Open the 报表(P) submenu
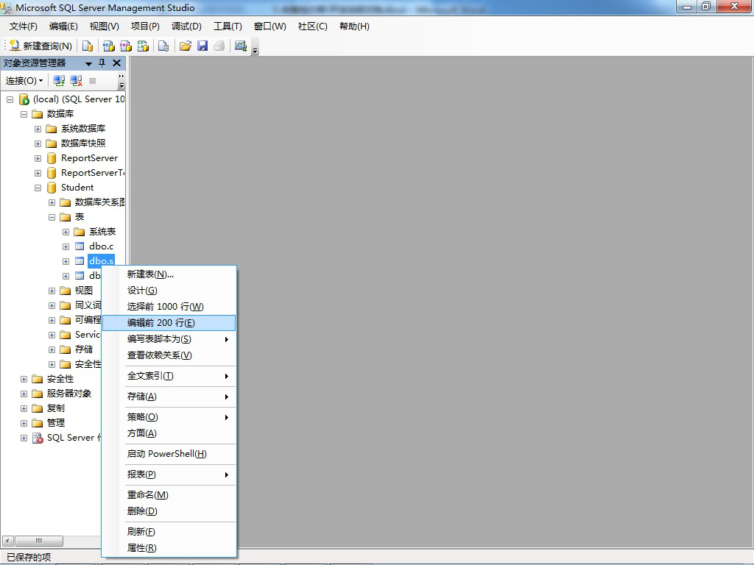The height and width of the screenshot is (565, 754). click(169, 475)
